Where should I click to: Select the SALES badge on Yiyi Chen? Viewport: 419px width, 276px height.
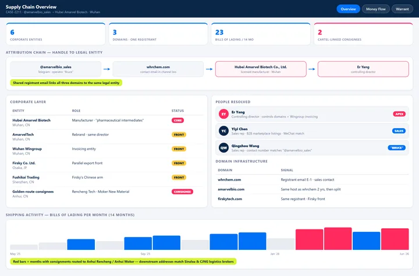399,131
